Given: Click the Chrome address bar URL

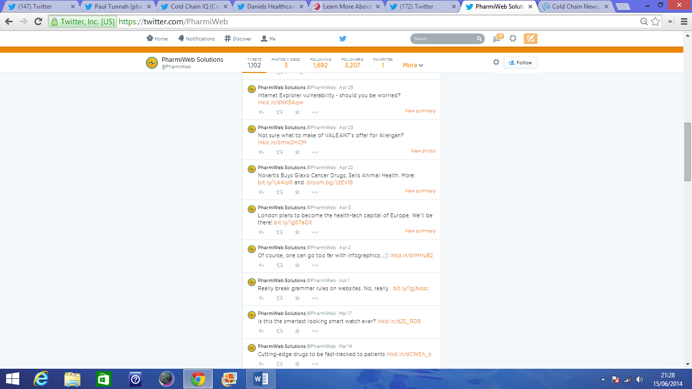Looking at the screenshot, I should (173, 22).
